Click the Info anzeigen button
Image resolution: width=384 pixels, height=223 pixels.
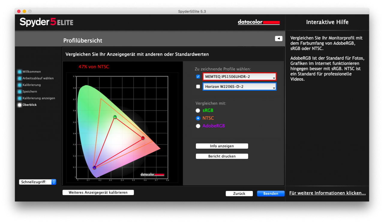(x=222, y=146)
